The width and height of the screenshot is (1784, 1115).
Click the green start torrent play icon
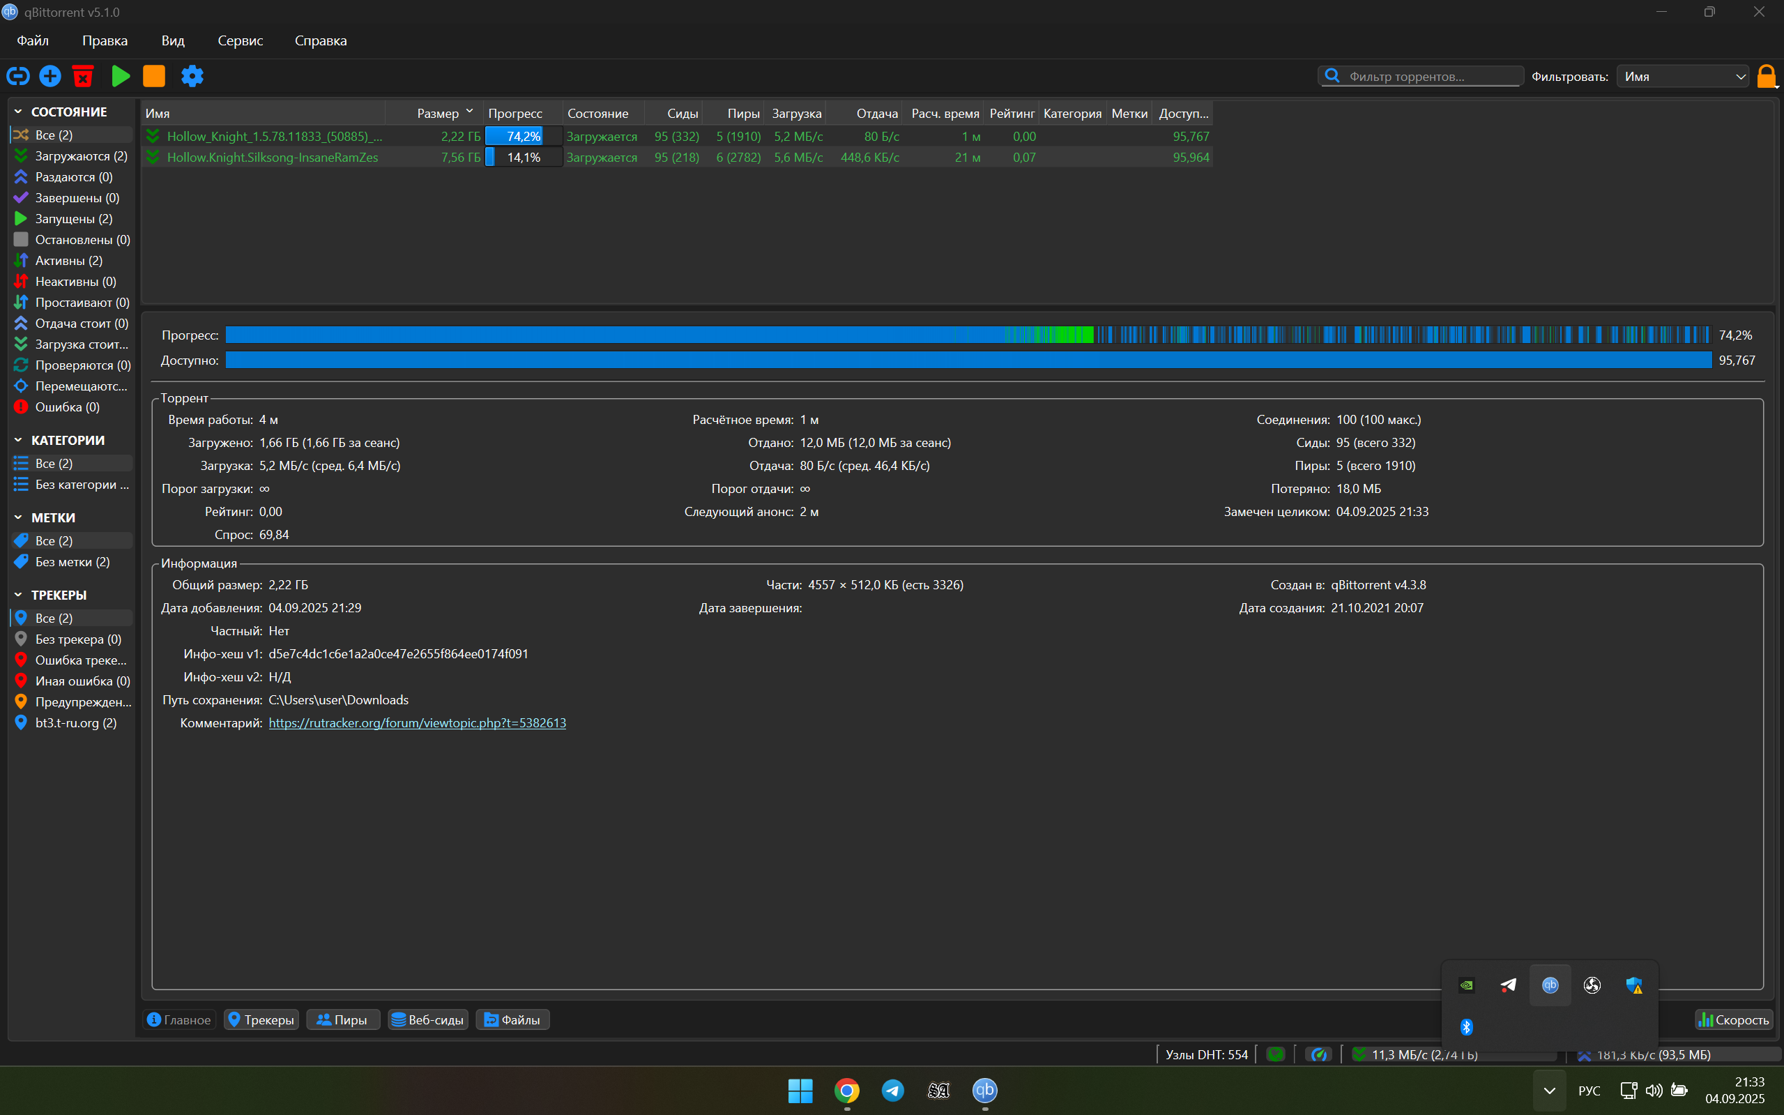click(120, 76)
